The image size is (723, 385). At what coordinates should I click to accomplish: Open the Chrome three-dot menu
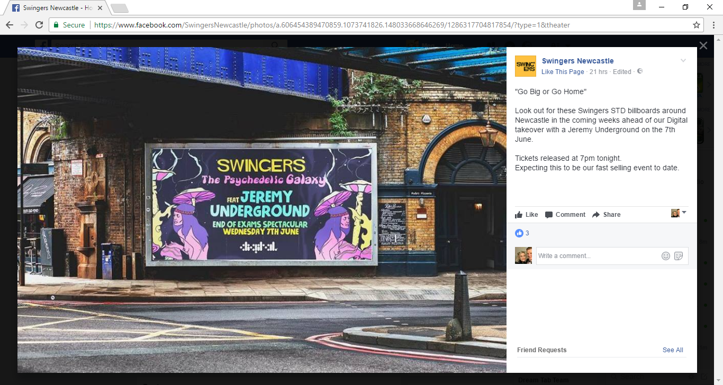pyautogui.click(x=713, y=25)
